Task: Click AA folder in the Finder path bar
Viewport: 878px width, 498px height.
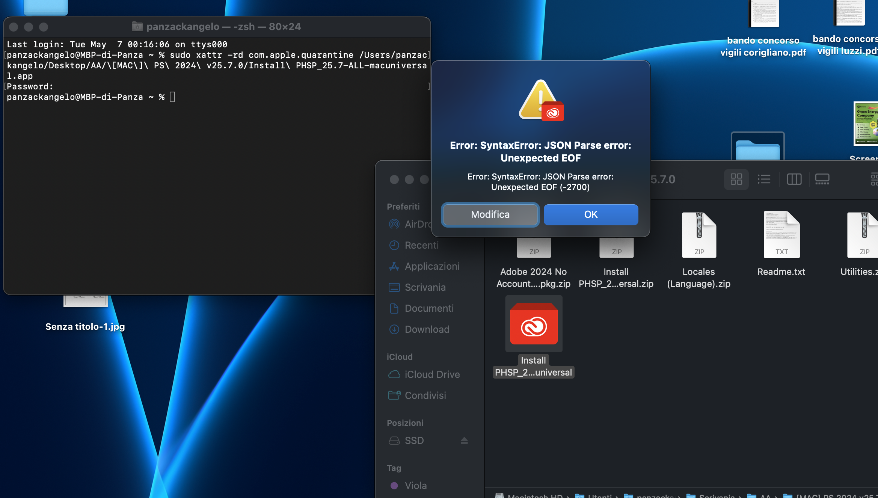Action: pos(759,496)
